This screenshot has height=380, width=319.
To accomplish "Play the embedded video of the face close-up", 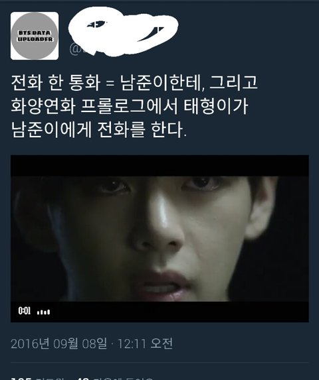I will (x=159, y=239).
